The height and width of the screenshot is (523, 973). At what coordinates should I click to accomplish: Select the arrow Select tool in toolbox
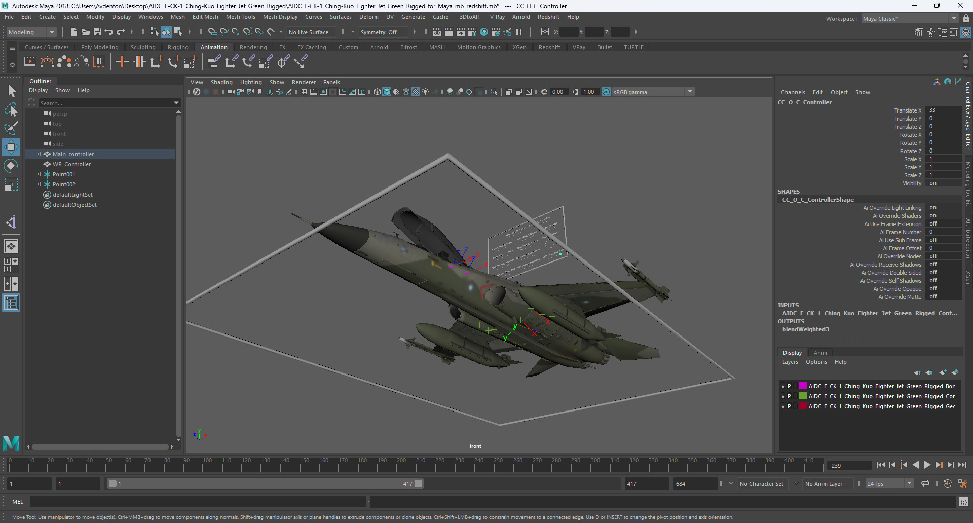[x=11, y=91]
